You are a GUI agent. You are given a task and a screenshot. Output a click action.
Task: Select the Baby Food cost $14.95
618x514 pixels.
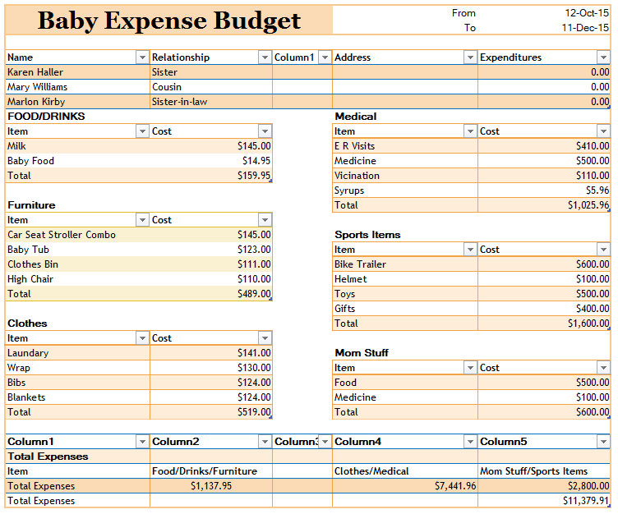(x=211, y=161)
